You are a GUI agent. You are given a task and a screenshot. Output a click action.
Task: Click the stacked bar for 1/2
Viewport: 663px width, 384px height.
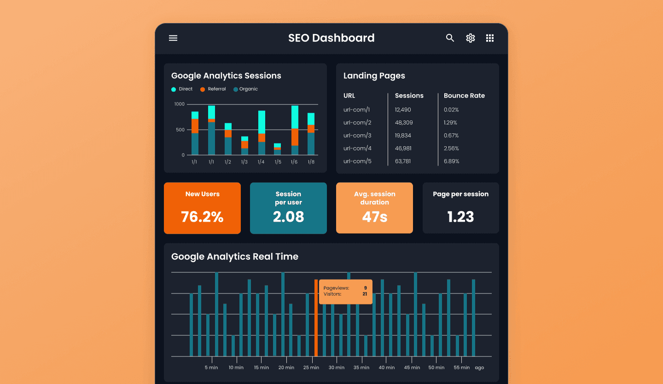(228, 139)
